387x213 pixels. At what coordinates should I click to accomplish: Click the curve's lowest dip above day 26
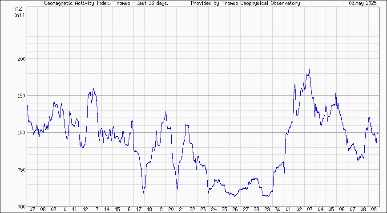(x=234, y=196)
